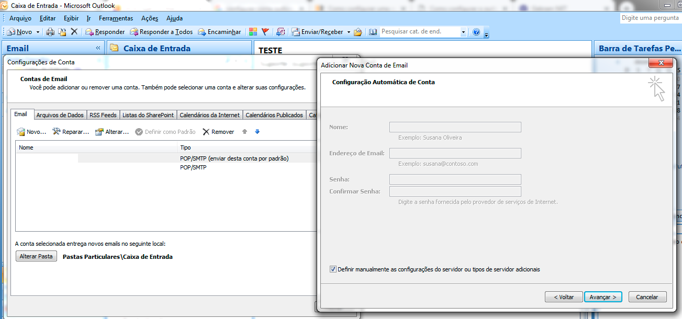This screenshot has height=319, width=682.
Task: Open the Ferramentas menu
Action: (x=116, y=18)
